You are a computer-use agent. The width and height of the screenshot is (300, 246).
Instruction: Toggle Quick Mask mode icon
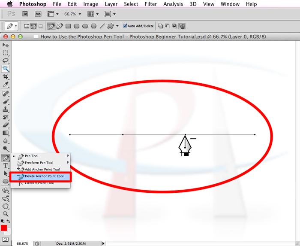[5, 239]
